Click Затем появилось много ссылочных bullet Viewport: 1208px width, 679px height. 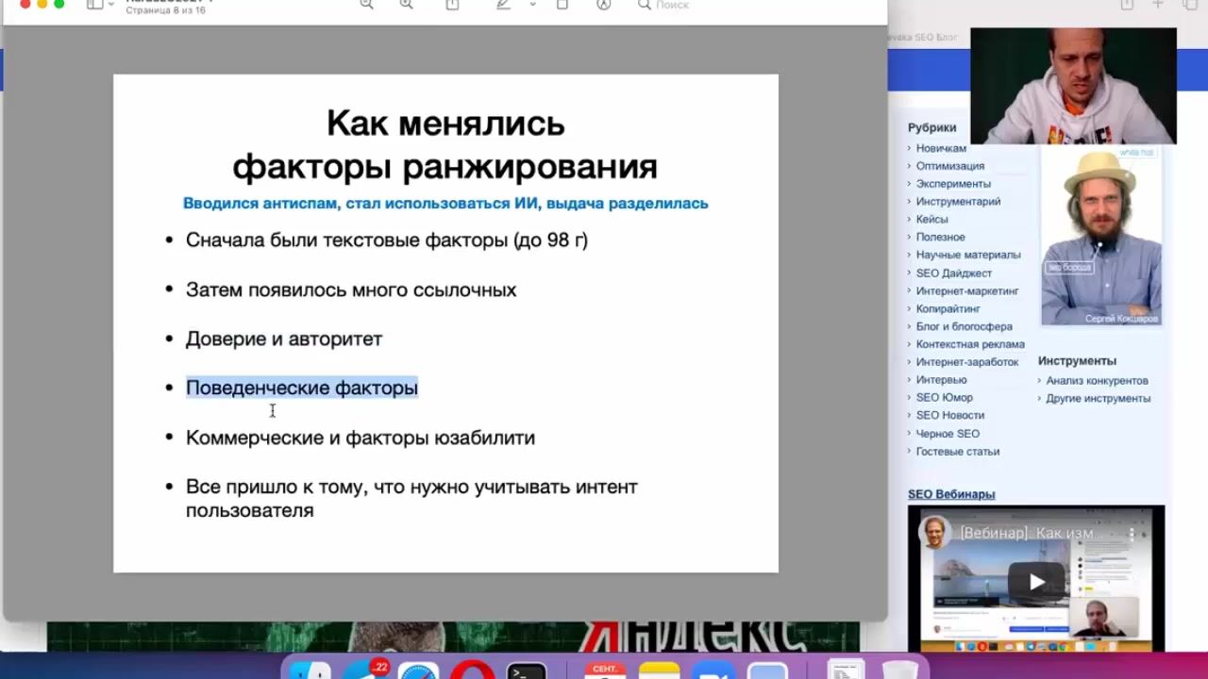click(351, 290)
